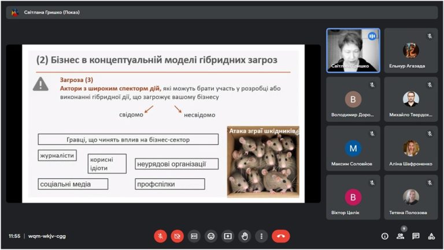Screen dimensions: 444x250
Task: Click the meeting code wqm-wkjv-cgg
Action: coord(47,236)
